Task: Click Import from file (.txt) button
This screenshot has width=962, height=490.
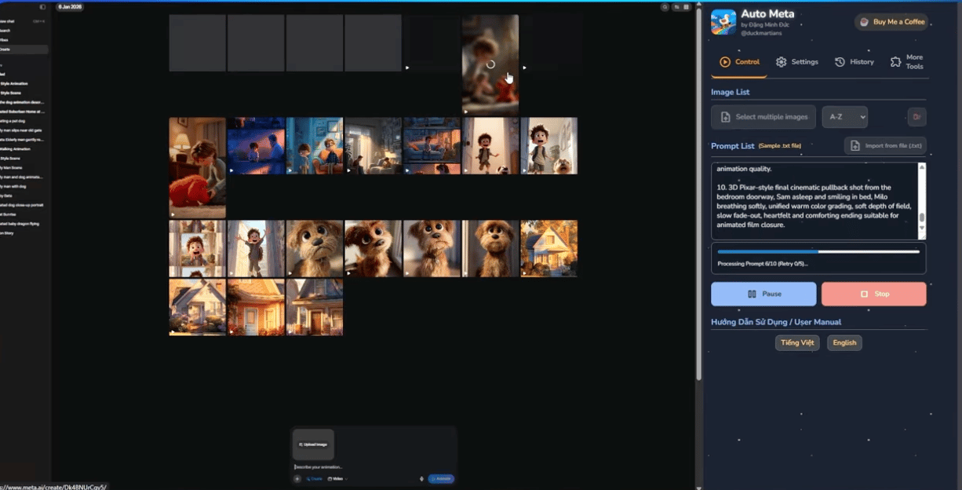Action: tap(885, 145)
